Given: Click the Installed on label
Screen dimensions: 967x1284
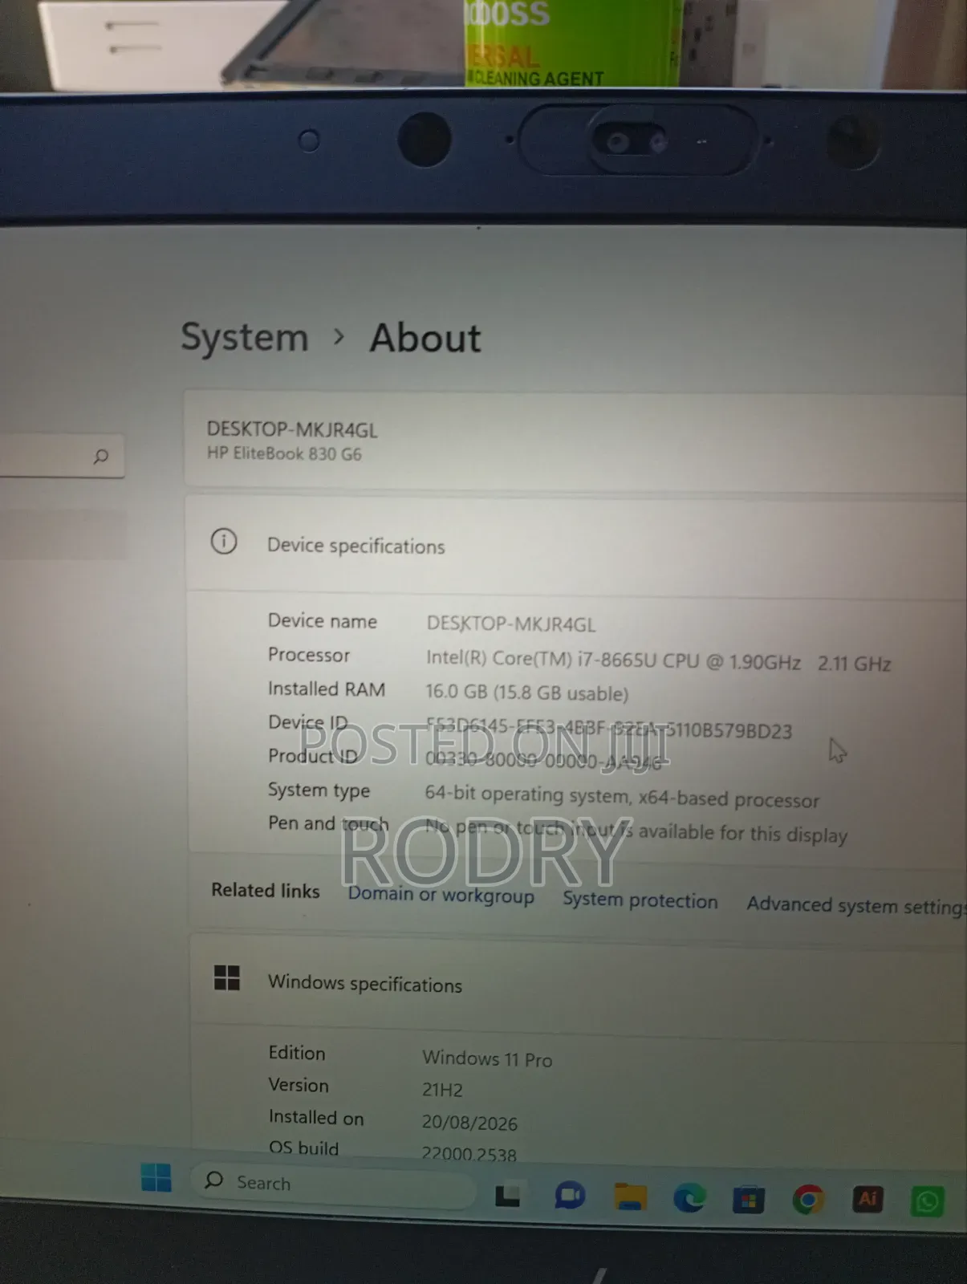Looking at the screenshot, I should coord(316,1117).
